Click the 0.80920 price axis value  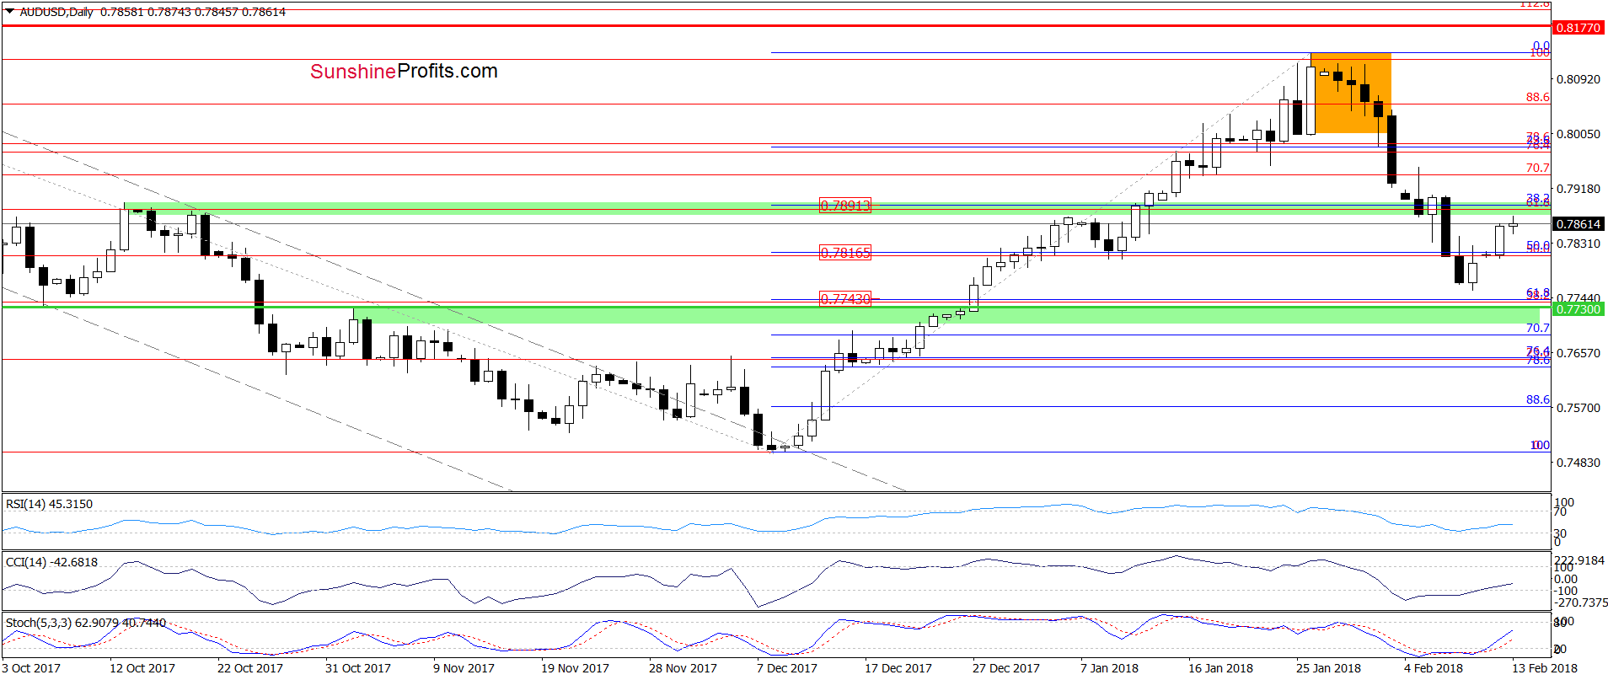pos(1578,79)
